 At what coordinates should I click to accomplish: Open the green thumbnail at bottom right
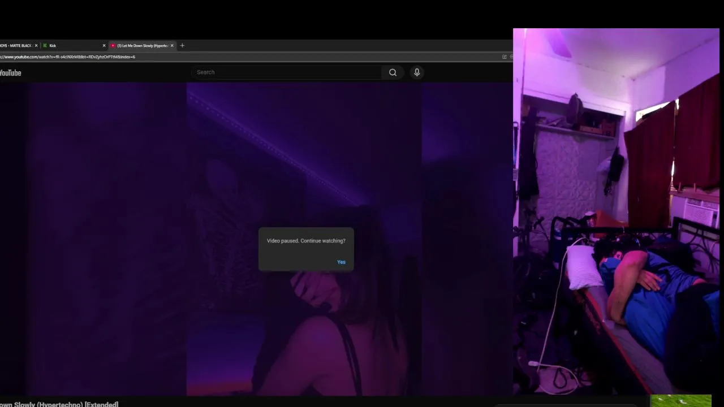[680, 401]
